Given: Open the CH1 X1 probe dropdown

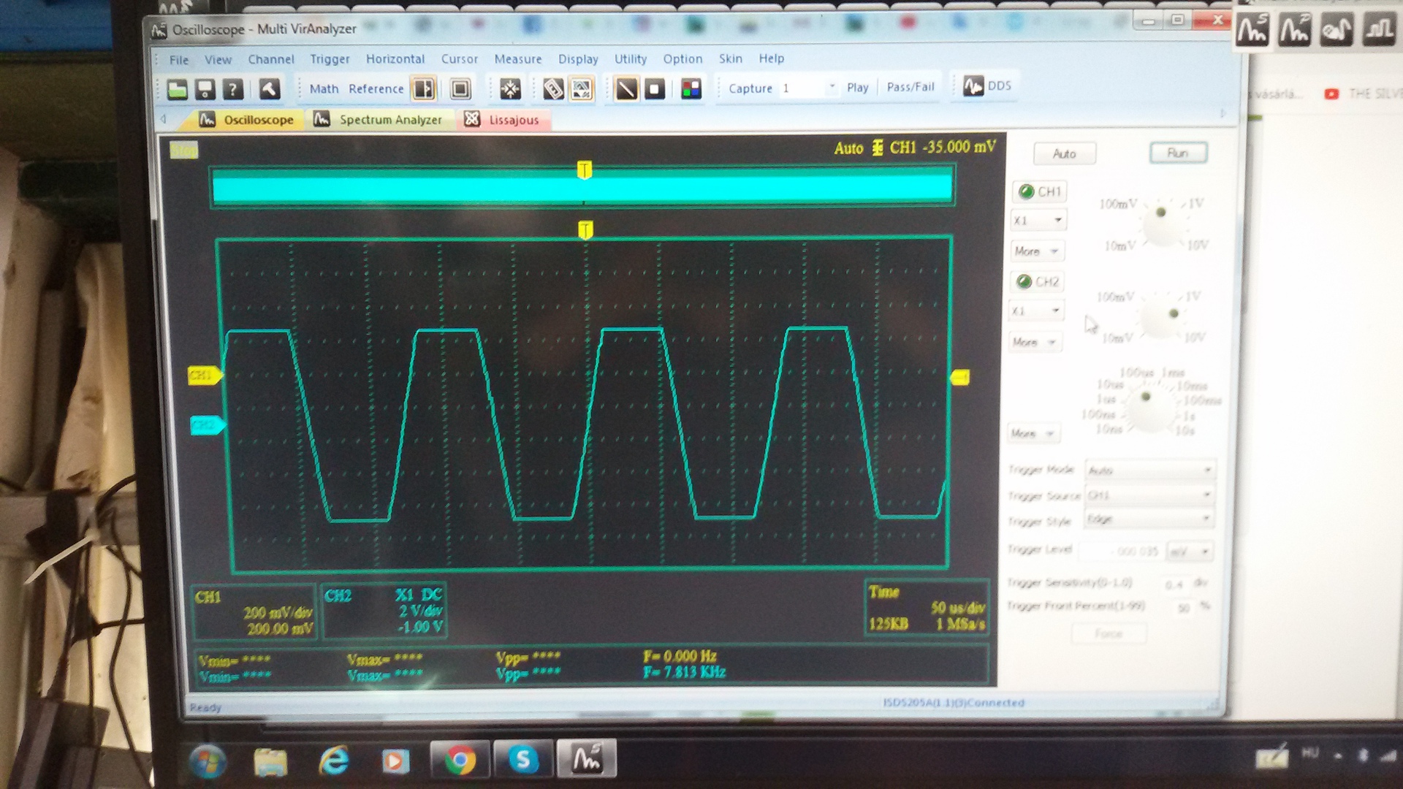Looking at the screenshot, I should coord(1057,221).
